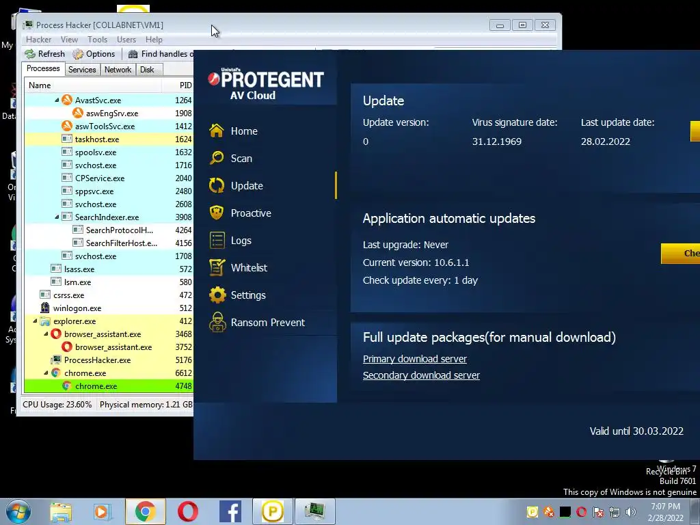
Task: Switch to Process Hacker via taskbar icon
Action: coord(315,511)
